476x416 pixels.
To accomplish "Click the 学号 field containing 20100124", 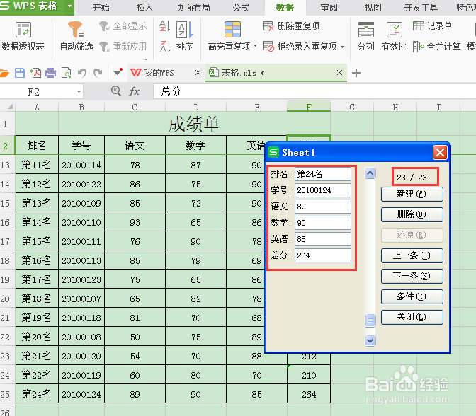I will pos(323,190).
